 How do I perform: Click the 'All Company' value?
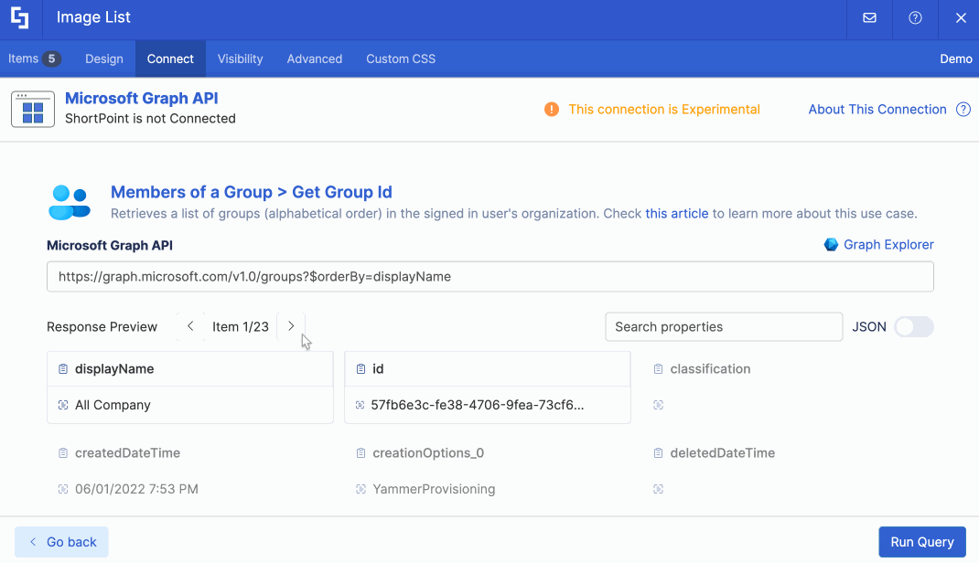113,405
